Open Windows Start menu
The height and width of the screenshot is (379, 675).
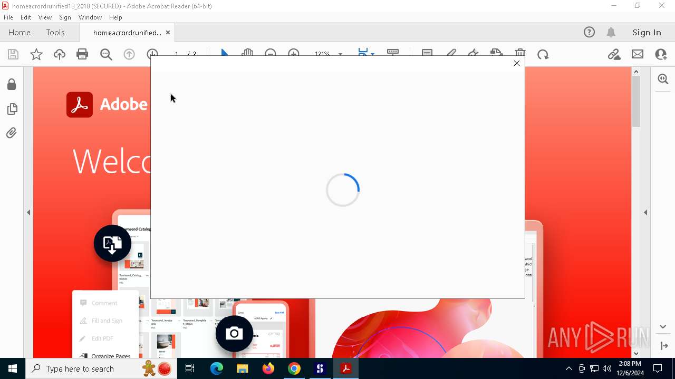13,368
